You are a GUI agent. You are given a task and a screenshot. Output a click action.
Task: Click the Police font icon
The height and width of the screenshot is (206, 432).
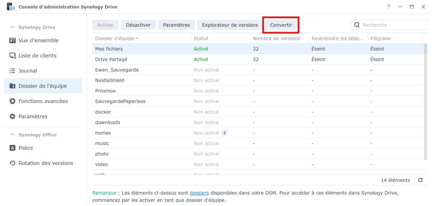pos(13,148)
